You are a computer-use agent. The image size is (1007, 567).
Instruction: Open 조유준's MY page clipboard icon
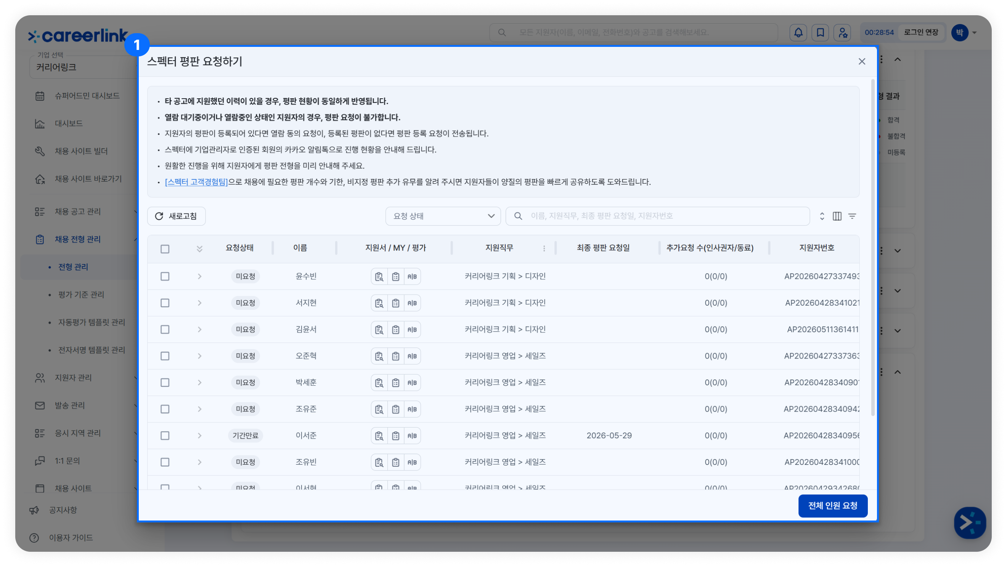[x=396, y=410]
